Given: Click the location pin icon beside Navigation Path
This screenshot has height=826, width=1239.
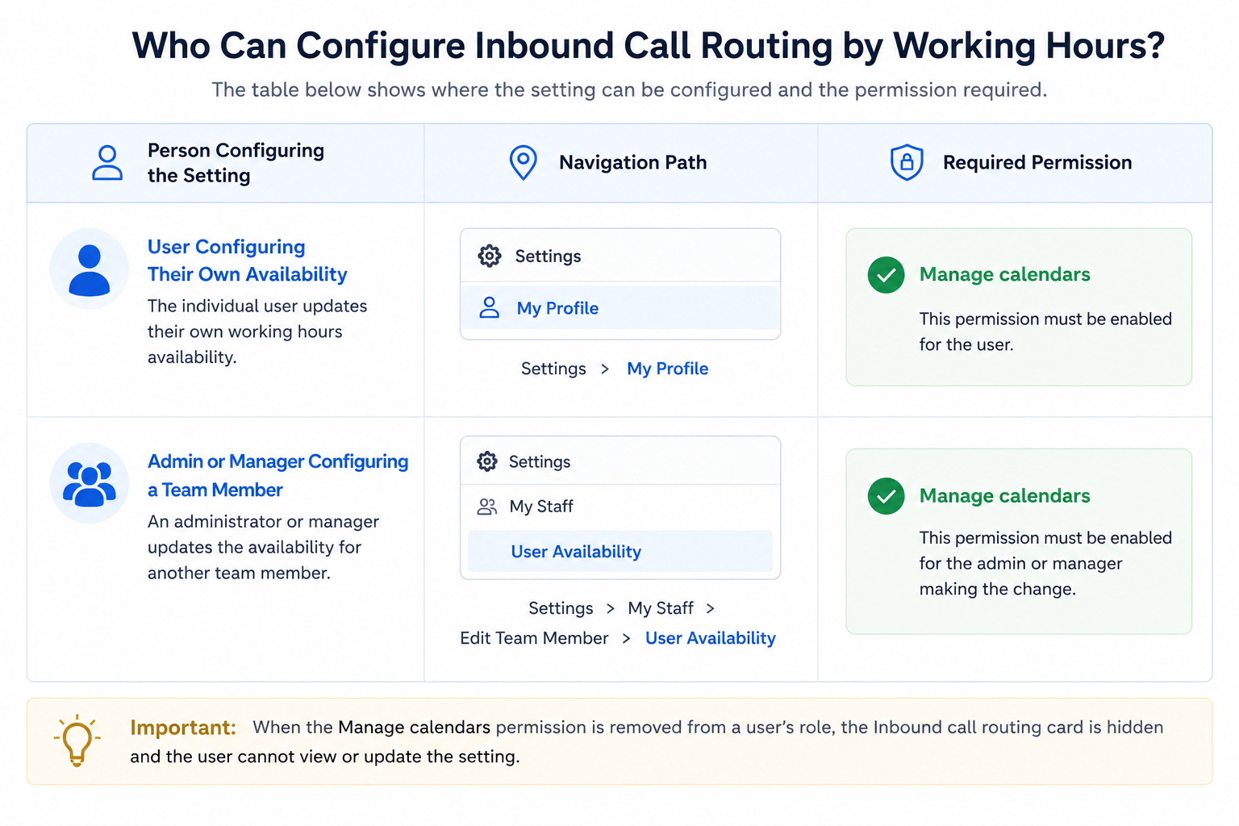Looking at the screenshot, I should point(524,163).
